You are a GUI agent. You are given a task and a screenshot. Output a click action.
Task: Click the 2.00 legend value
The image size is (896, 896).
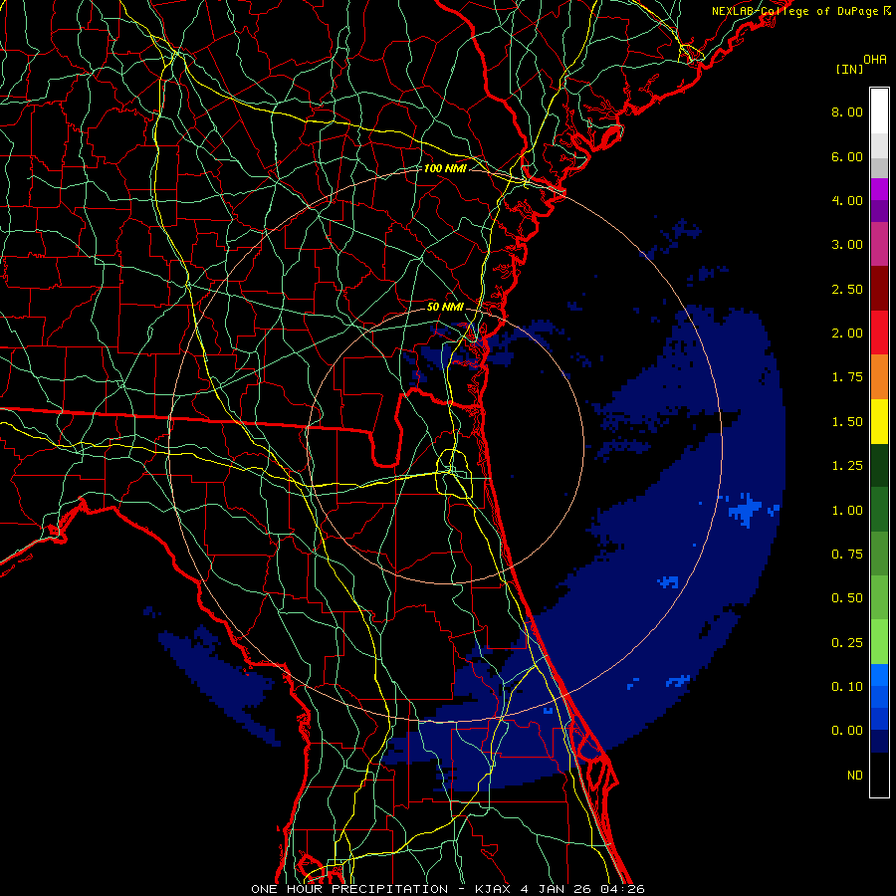pos(847,334)
